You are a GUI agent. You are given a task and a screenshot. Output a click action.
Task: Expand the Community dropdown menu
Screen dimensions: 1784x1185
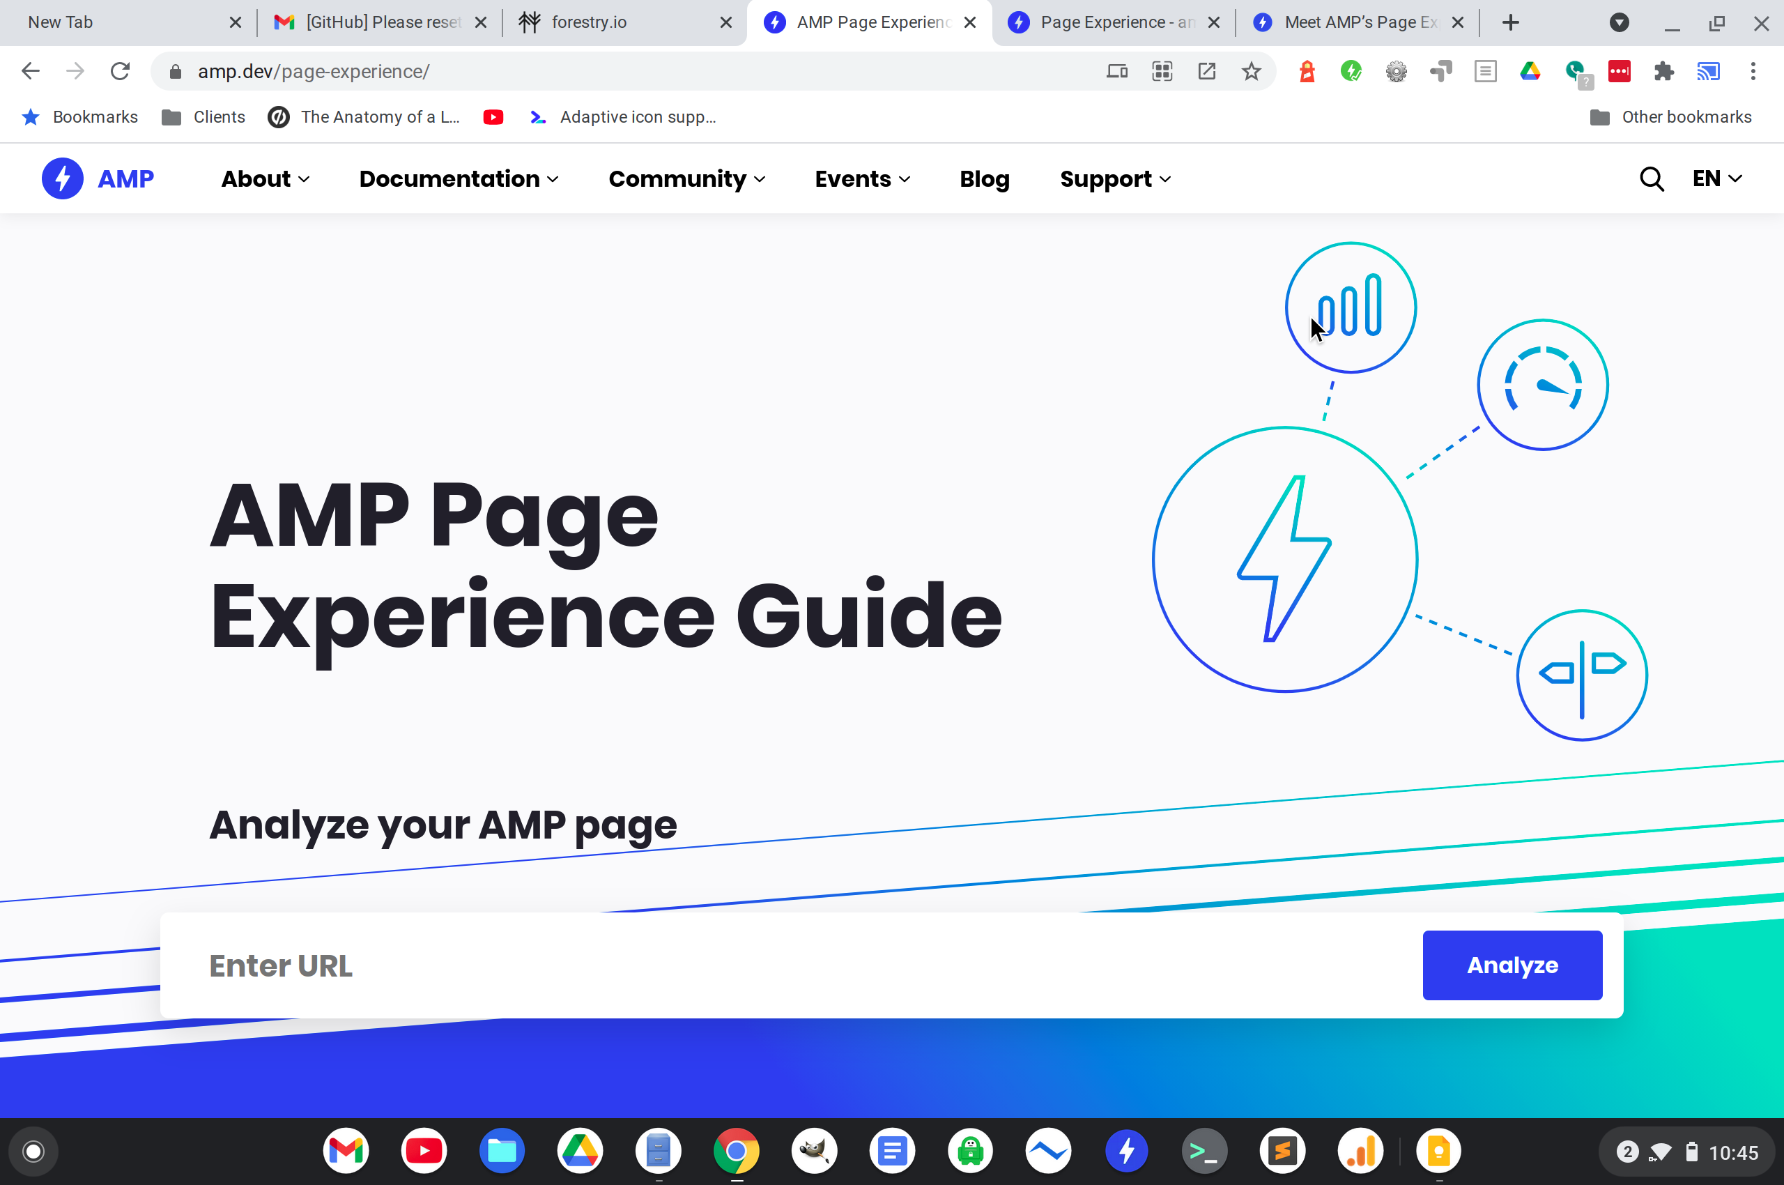click(686, 178)
